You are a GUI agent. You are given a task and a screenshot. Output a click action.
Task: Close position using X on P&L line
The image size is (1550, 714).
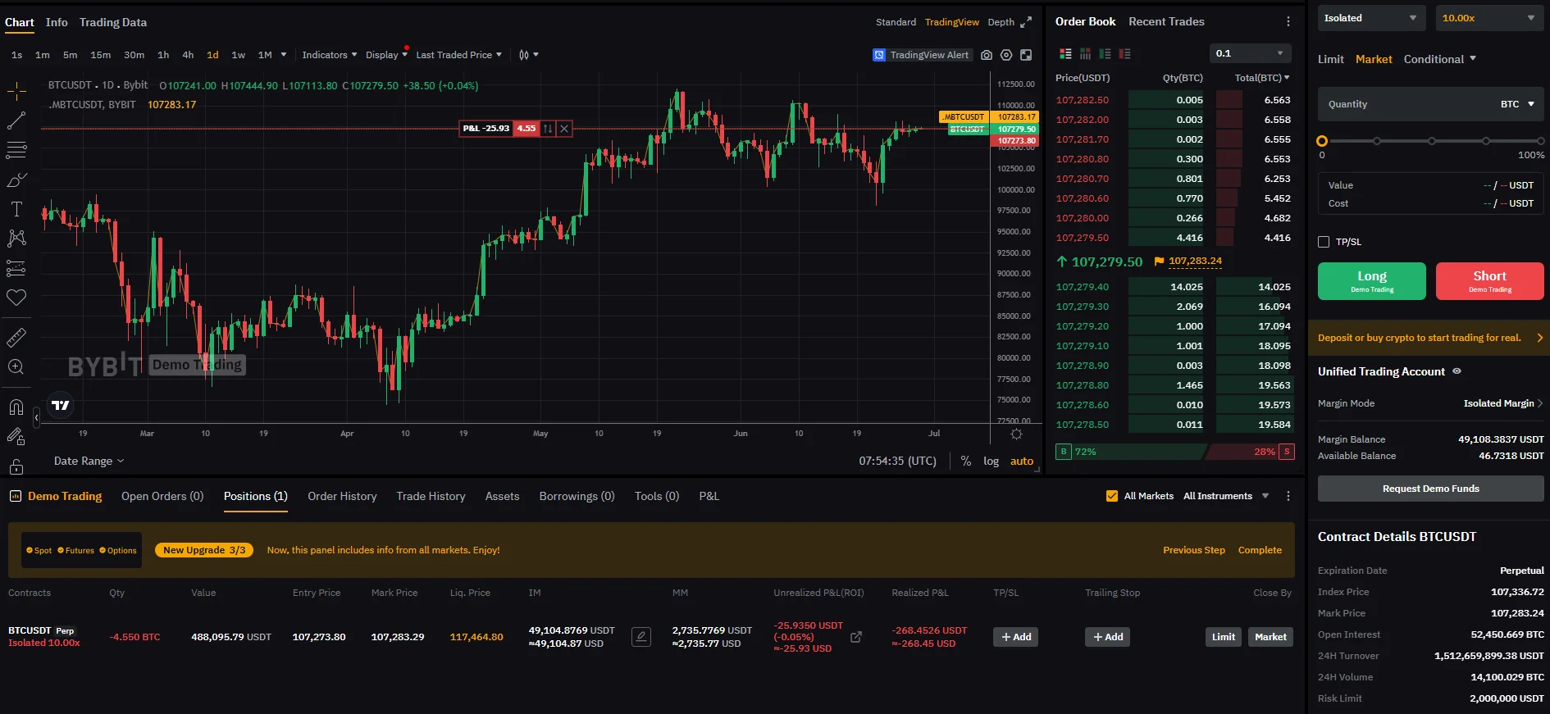point(564,129)
